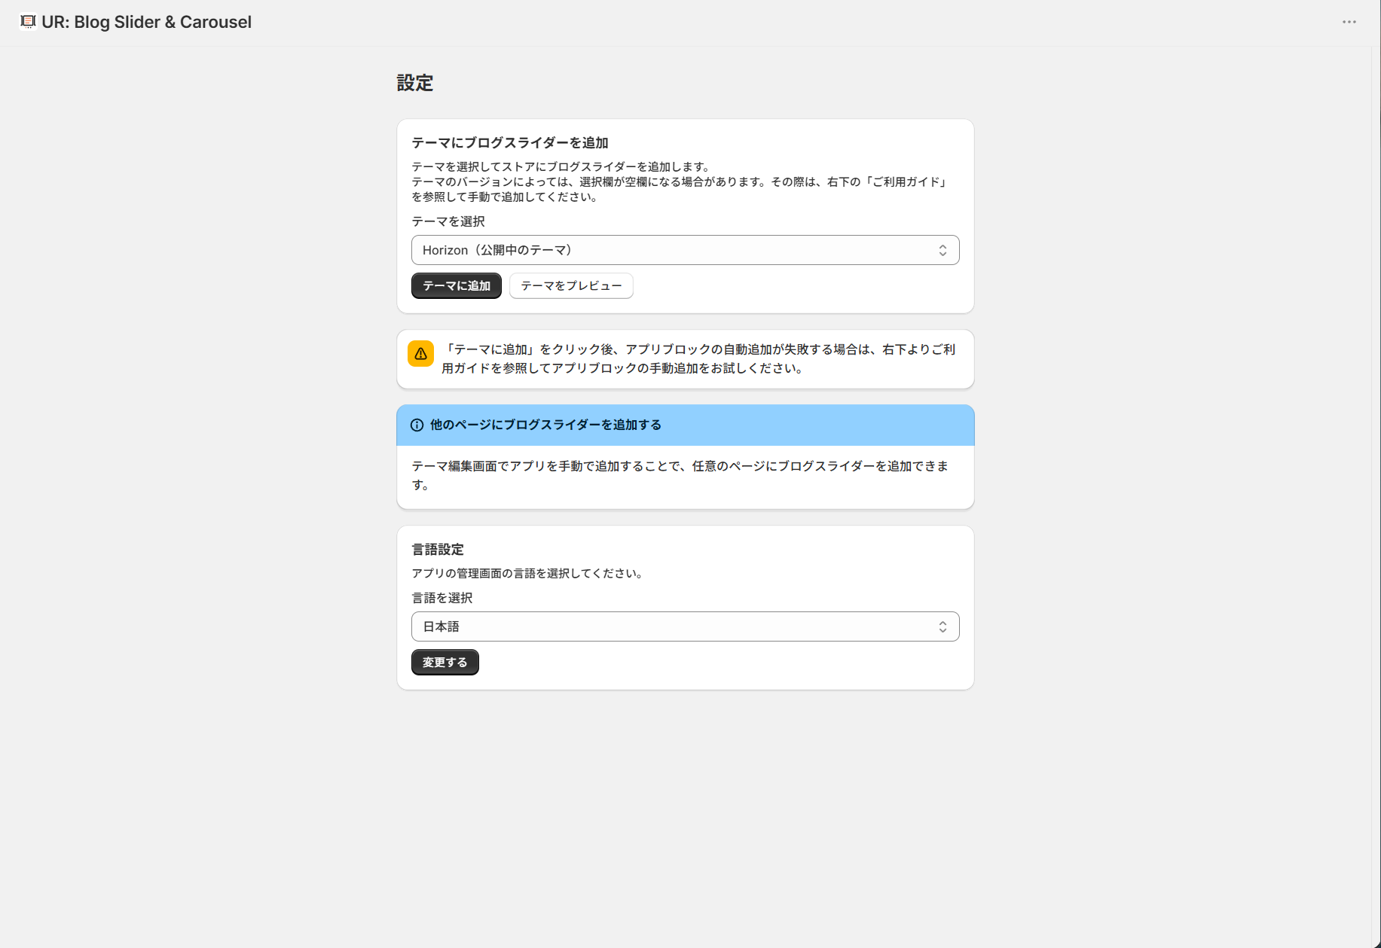Click the up-down arrows on the language selector

(943, 627)
